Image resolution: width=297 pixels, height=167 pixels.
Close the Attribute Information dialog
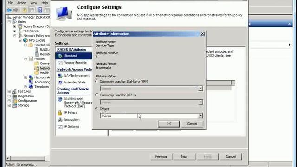202,34
